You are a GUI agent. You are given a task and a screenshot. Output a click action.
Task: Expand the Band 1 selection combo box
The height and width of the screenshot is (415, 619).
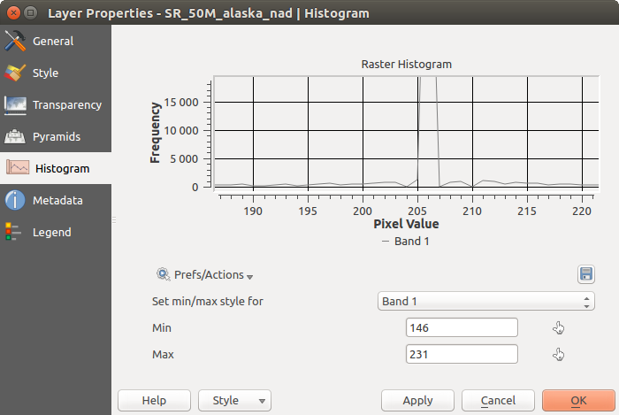pyautogui.click(x=485, y=302)
